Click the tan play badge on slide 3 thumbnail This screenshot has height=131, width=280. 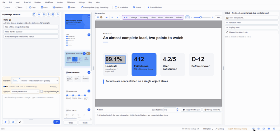[88, 53]
